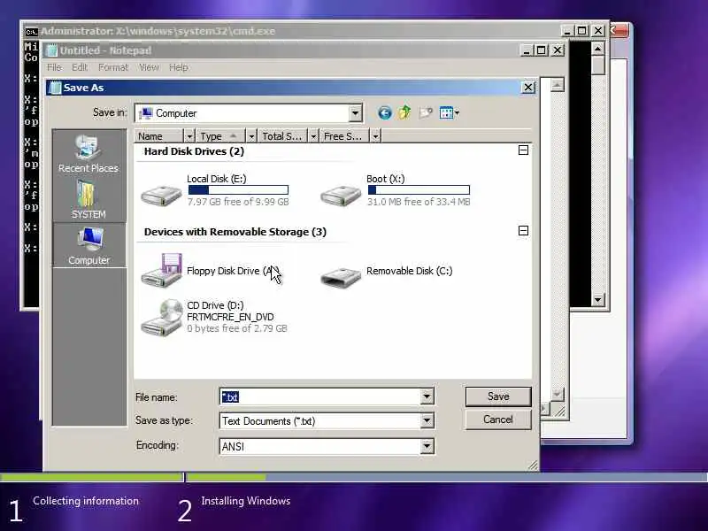Open the Type column dropdown arrow
The height and width of the screenshot is (531, 708).
pyautogui.click(x=251, y=136)
